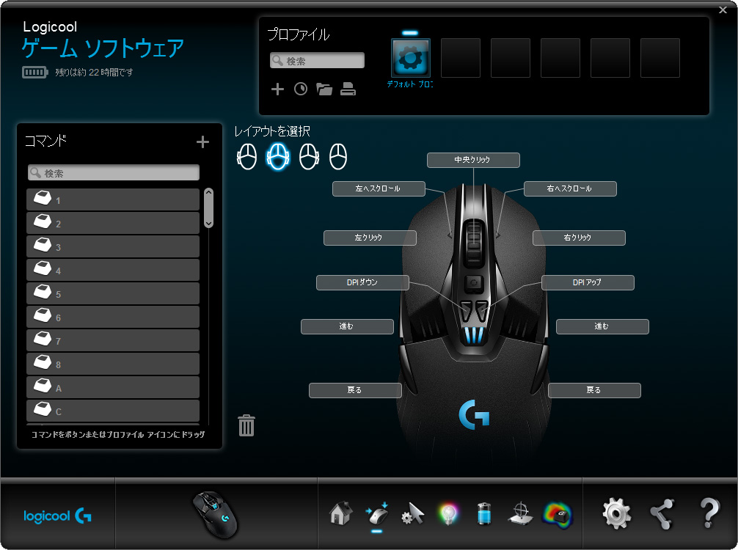Click the 左へスクロール button label
738x550 pixels.
point(379,188)
